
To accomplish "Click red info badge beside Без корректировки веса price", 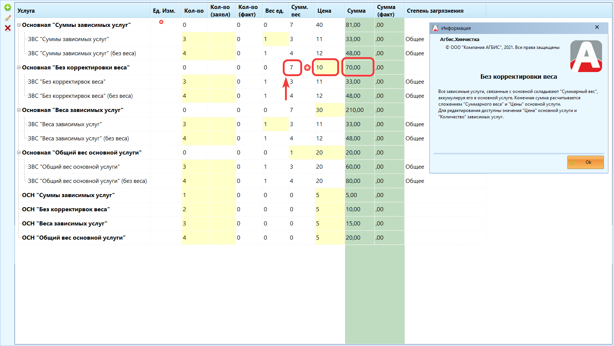I will pos(307,68).
